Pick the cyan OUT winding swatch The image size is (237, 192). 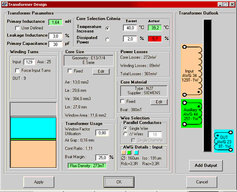click(x=136, y=152)
